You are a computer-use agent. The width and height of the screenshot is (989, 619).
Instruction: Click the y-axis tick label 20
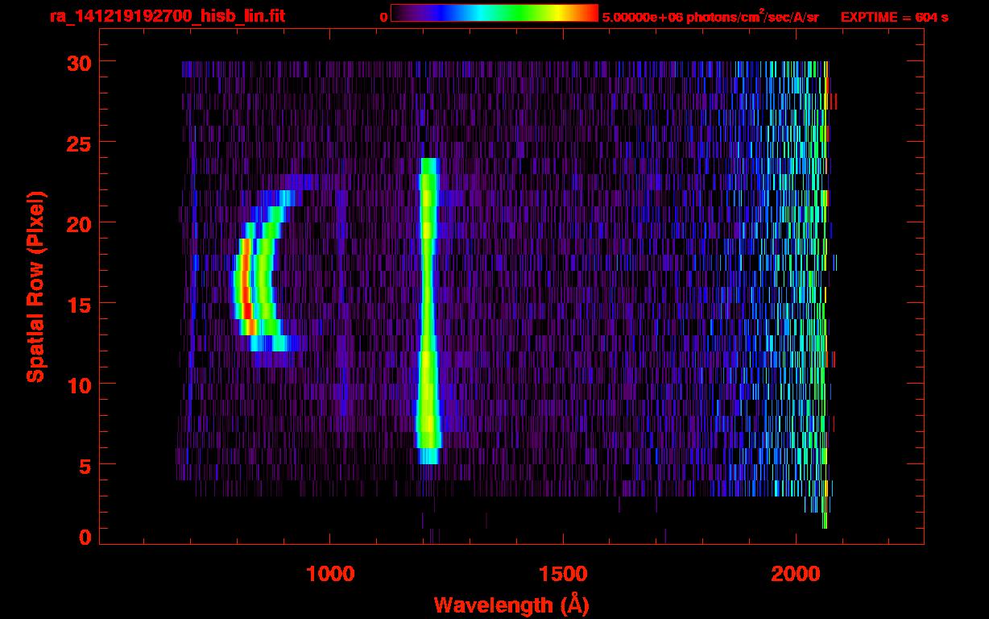(x=77, y=223)
